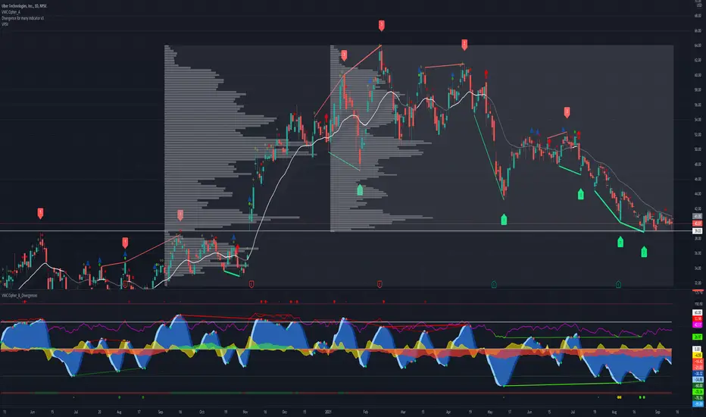Click the Oct label on the time axis
The image size is (706, 417).
(x=201, y=412)
